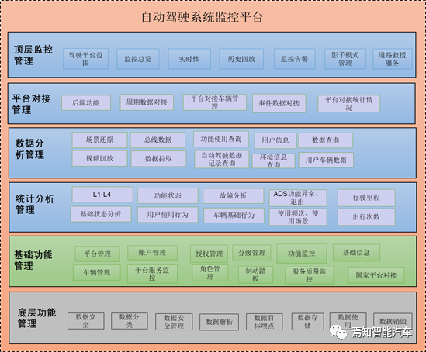Click the 数据使用 box

[348, 321]
